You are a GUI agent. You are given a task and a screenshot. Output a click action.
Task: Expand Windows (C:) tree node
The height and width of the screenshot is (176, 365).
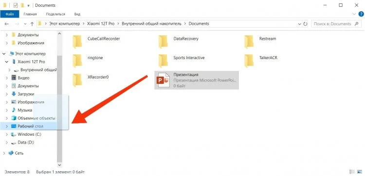coord(6,134)
